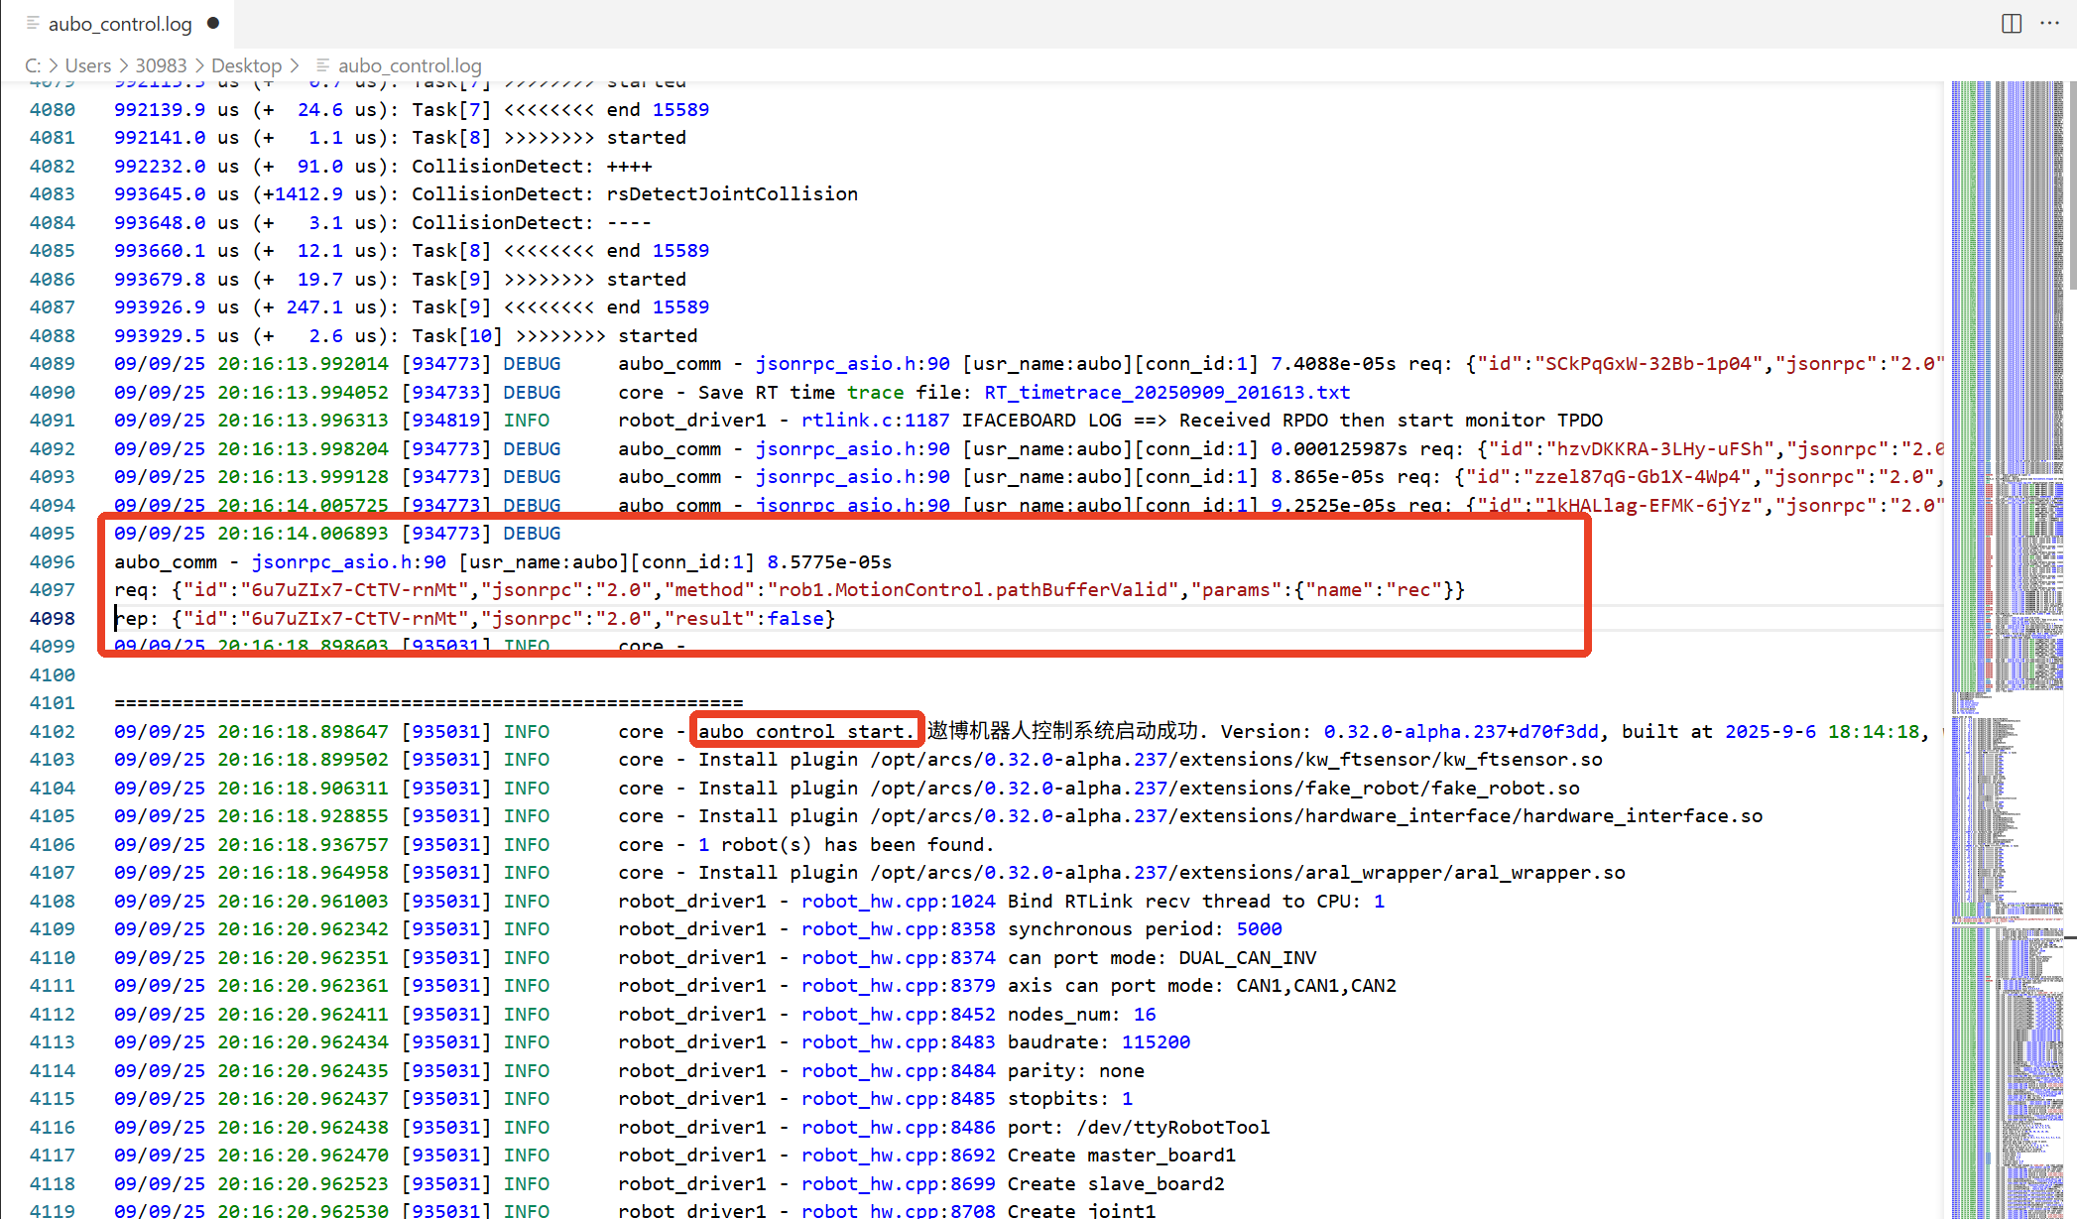
Task: Click jsonrpc_asio.h:90 on line 4096
Action: pos(348,562)
